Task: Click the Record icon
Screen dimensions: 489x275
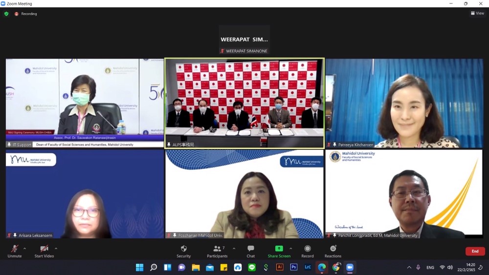Action: [308, 249]
